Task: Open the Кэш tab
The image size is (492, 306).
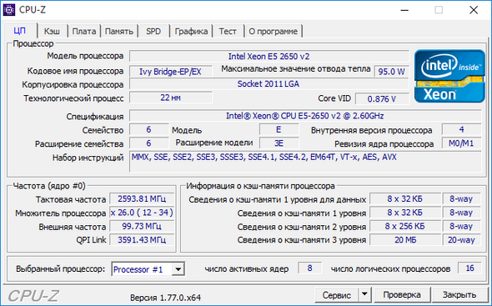Action: (52, 32)
